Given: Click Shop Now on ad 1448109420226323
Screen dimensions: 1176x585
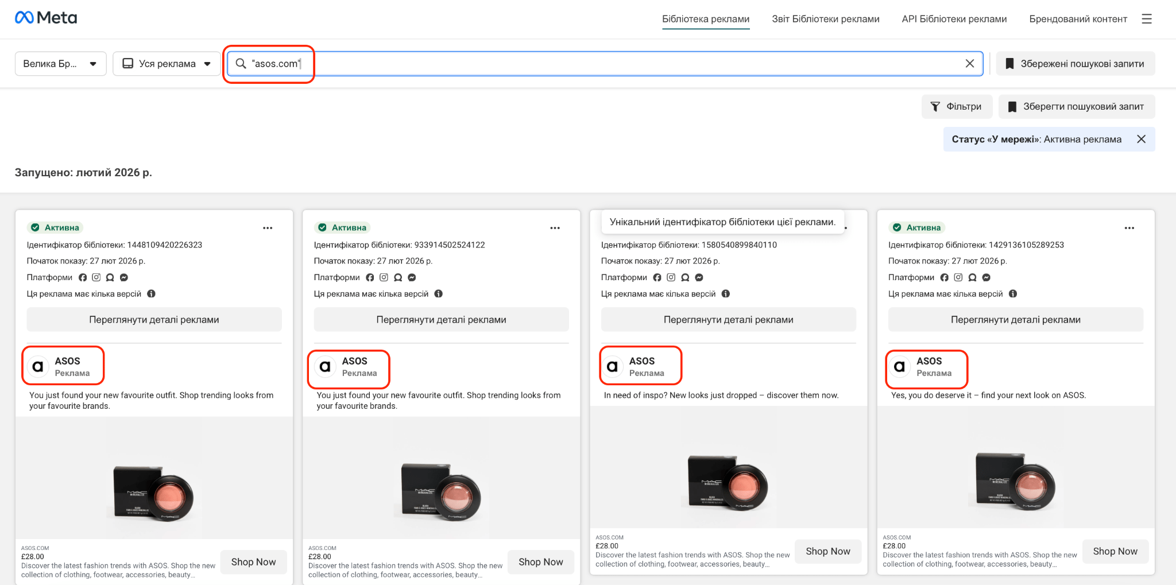Looking at the screenshot, I should pos(253,562).
